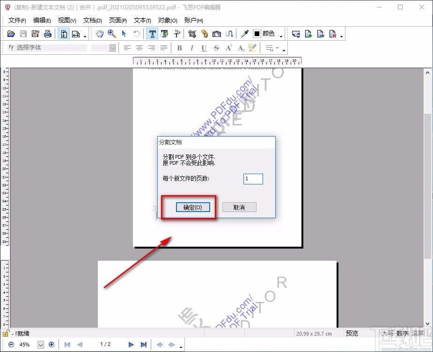Open the 45% zoom level dropdown

(x=41, y=345)
